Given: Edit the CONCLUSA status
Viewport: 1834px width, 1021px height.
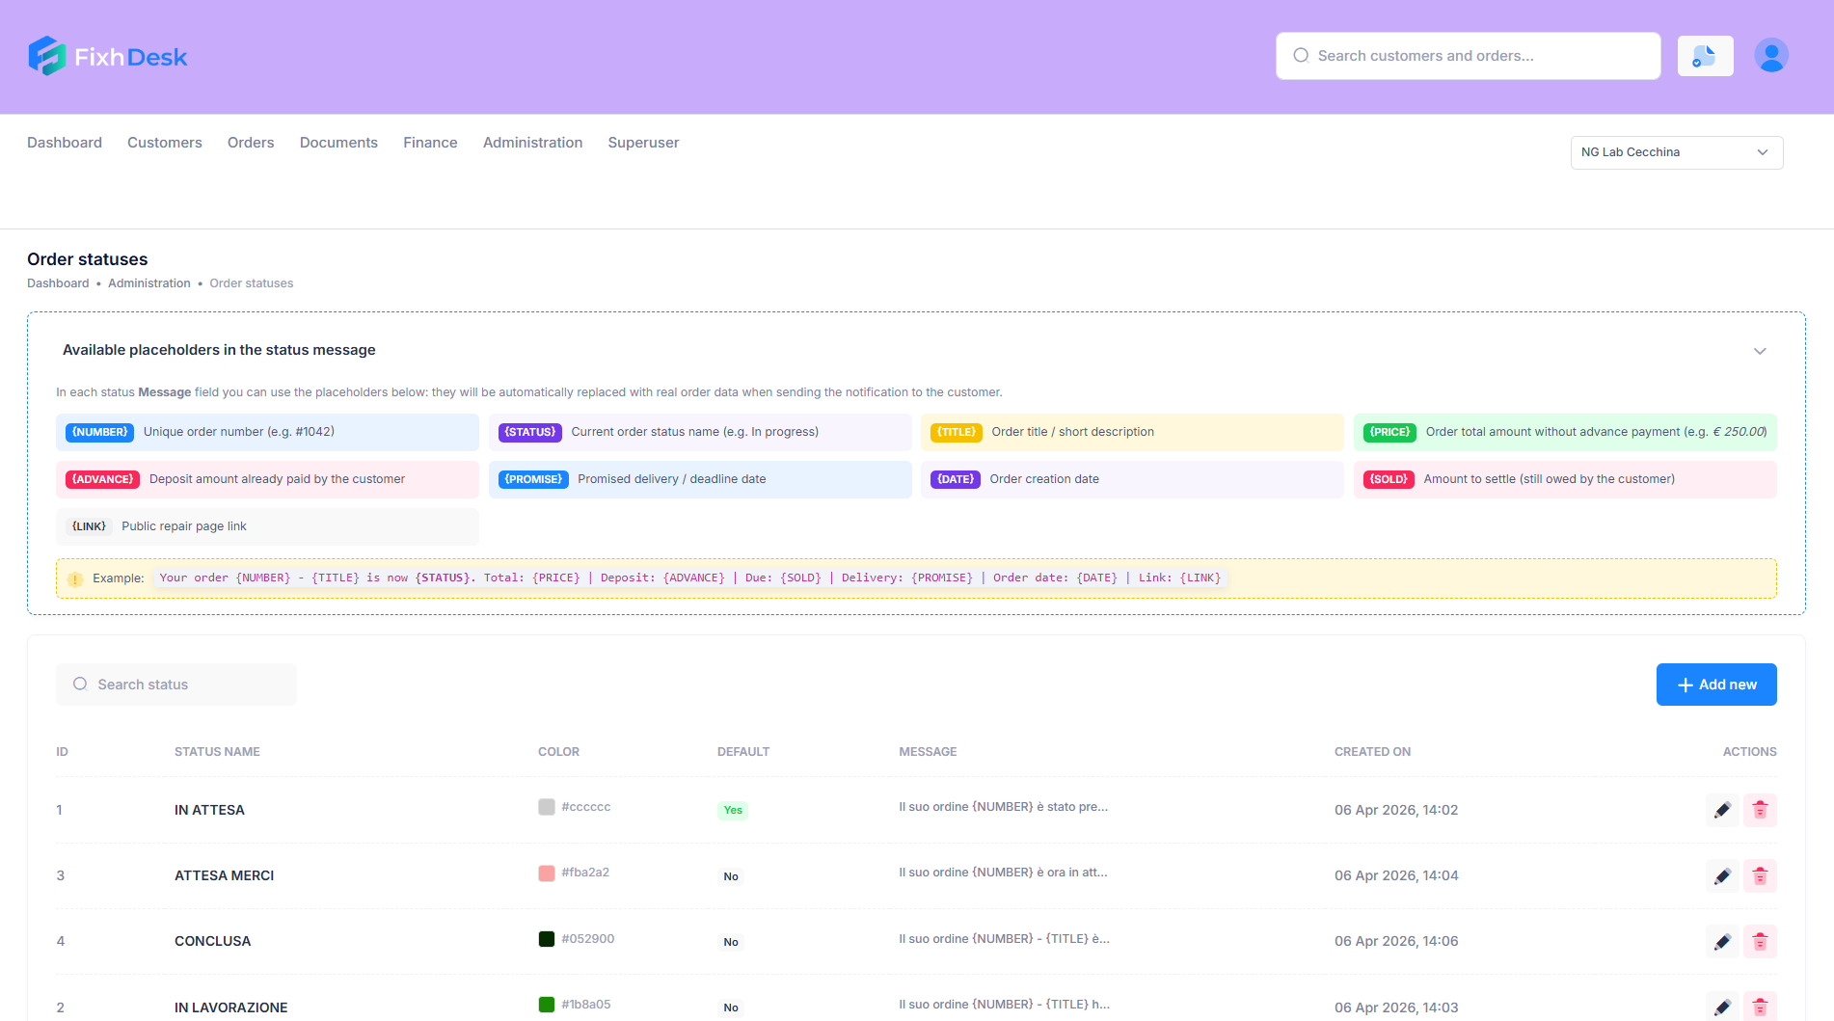Looking at the screenshot, I should pos(1722,941).
